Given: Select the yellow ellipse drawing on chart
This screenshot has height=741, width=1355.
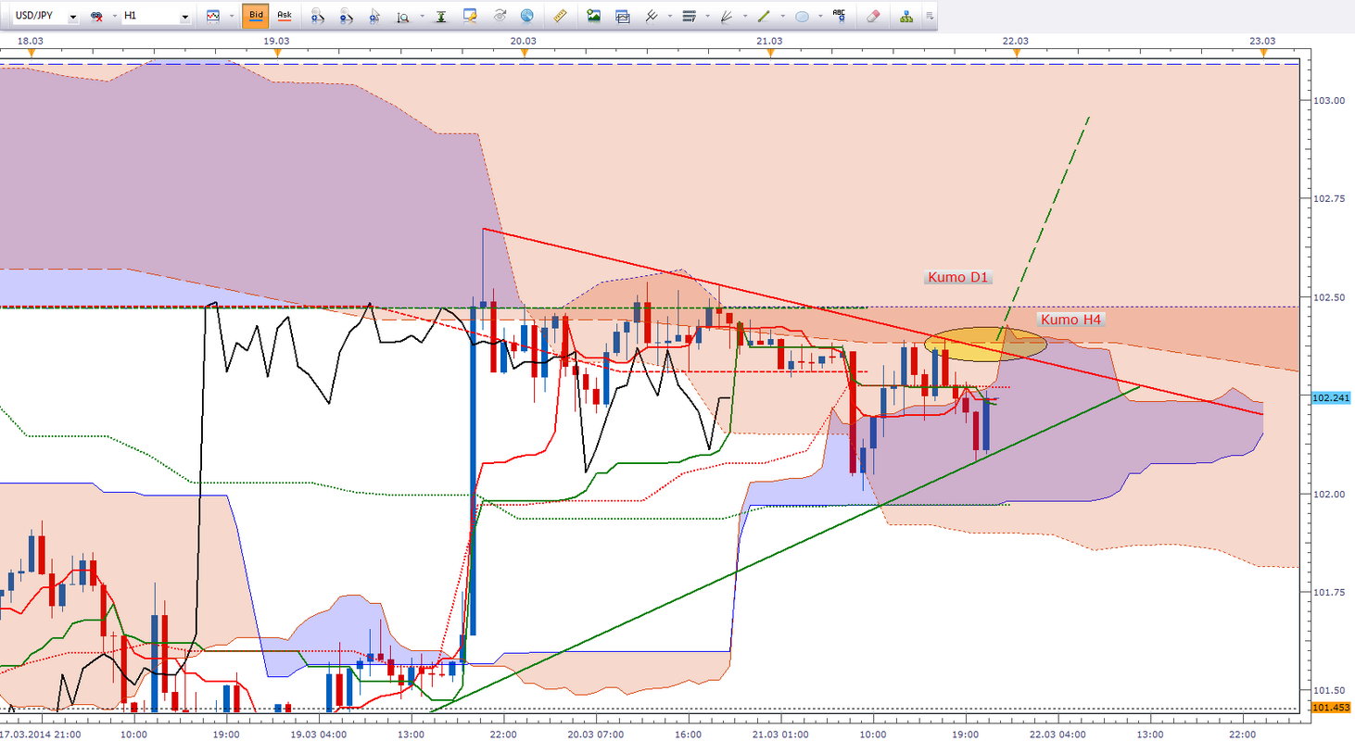Looking at the screenshot, I should pyautogui.click(x=985, y=344).
